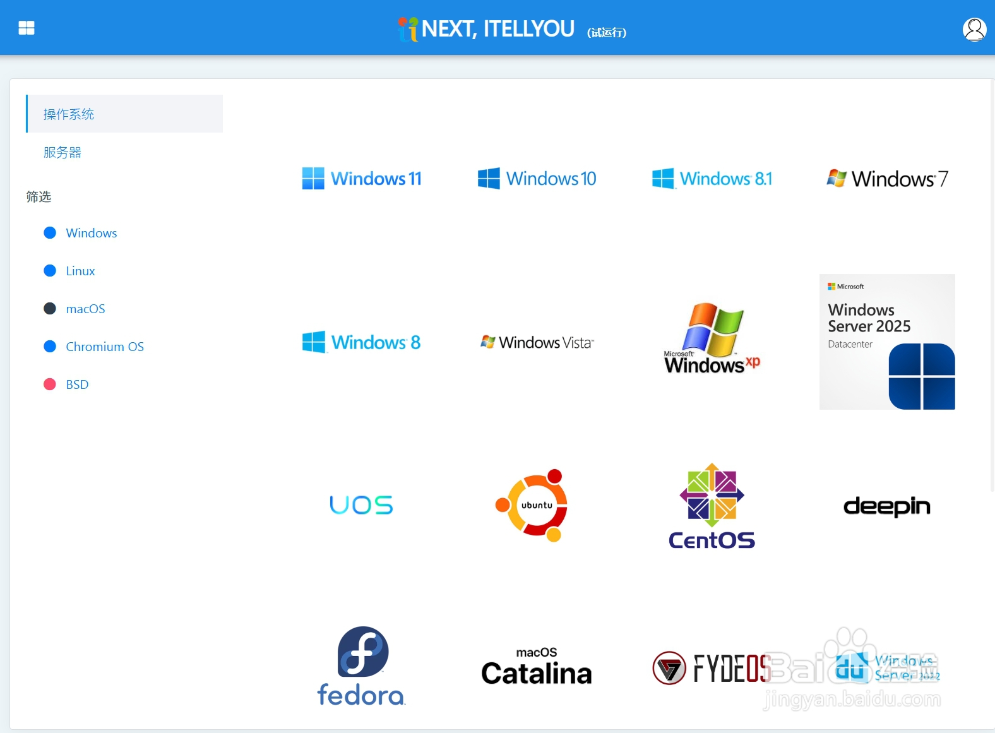Filter by Linux
The width and height of the screenshot is (995, 733).
[x=80, y=271]
